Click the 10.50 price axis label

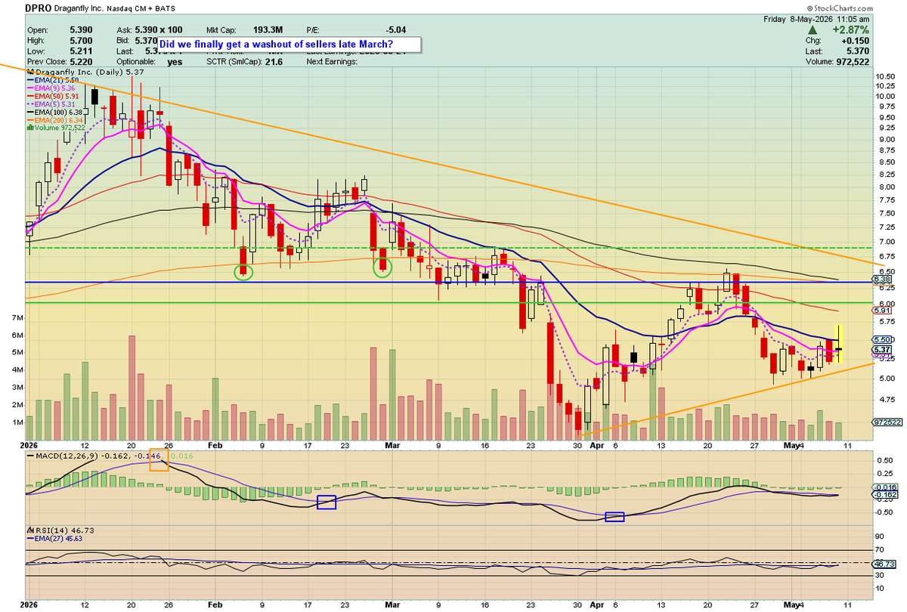885,76
